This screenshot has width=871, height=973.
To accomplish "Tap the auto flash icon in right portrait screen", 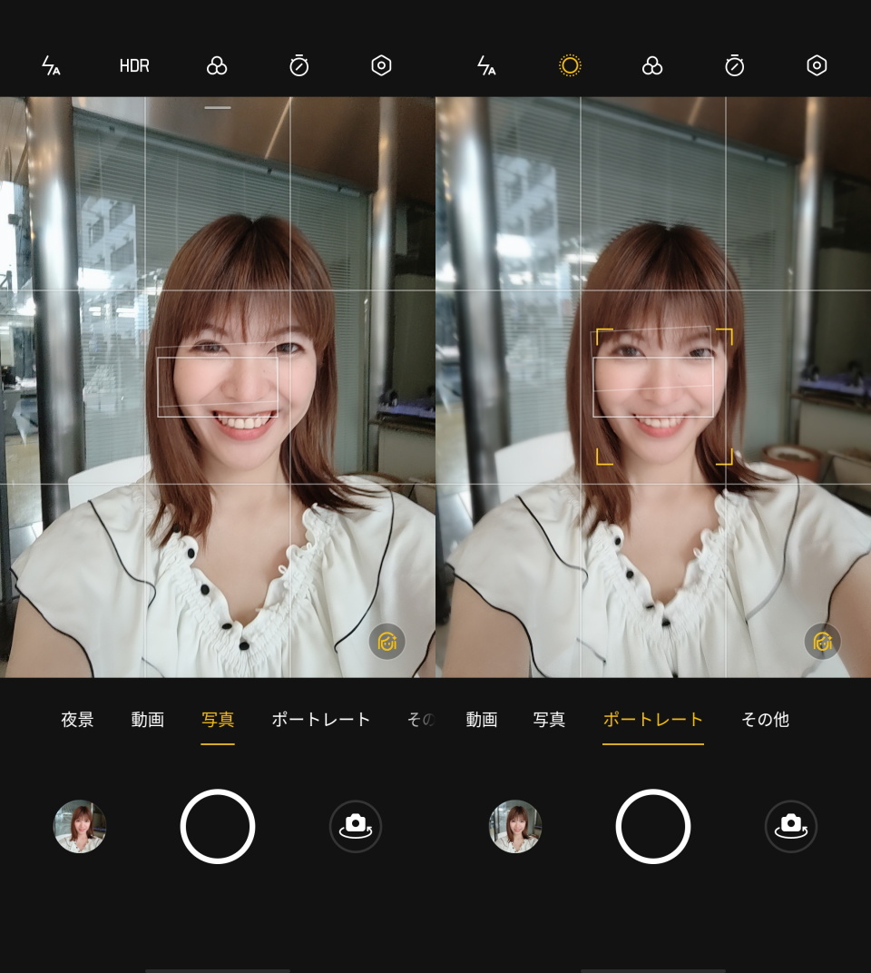I will coord(486,65).
